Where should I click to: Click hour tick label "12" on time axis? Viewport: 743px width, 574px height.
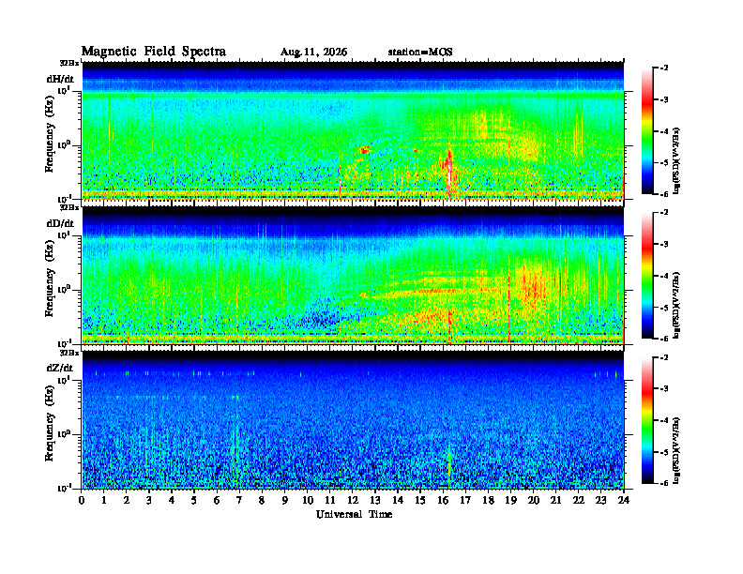point(353,501)
